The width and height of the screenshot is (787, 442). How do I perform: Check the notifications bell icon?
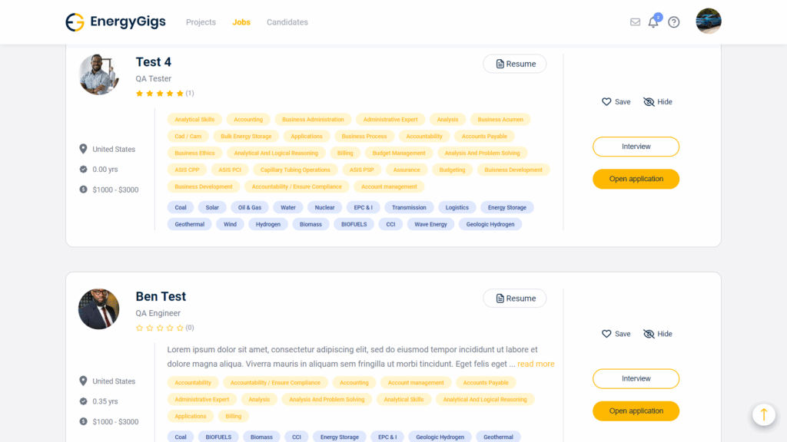(x=653, y=22)
